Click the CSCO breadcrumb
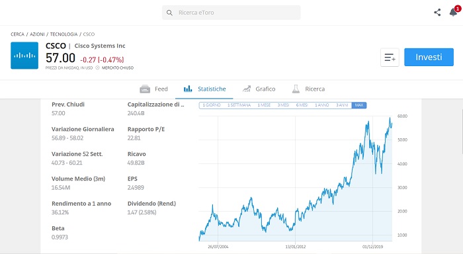The width and height of the screenshot is (463, 254). 89,34
